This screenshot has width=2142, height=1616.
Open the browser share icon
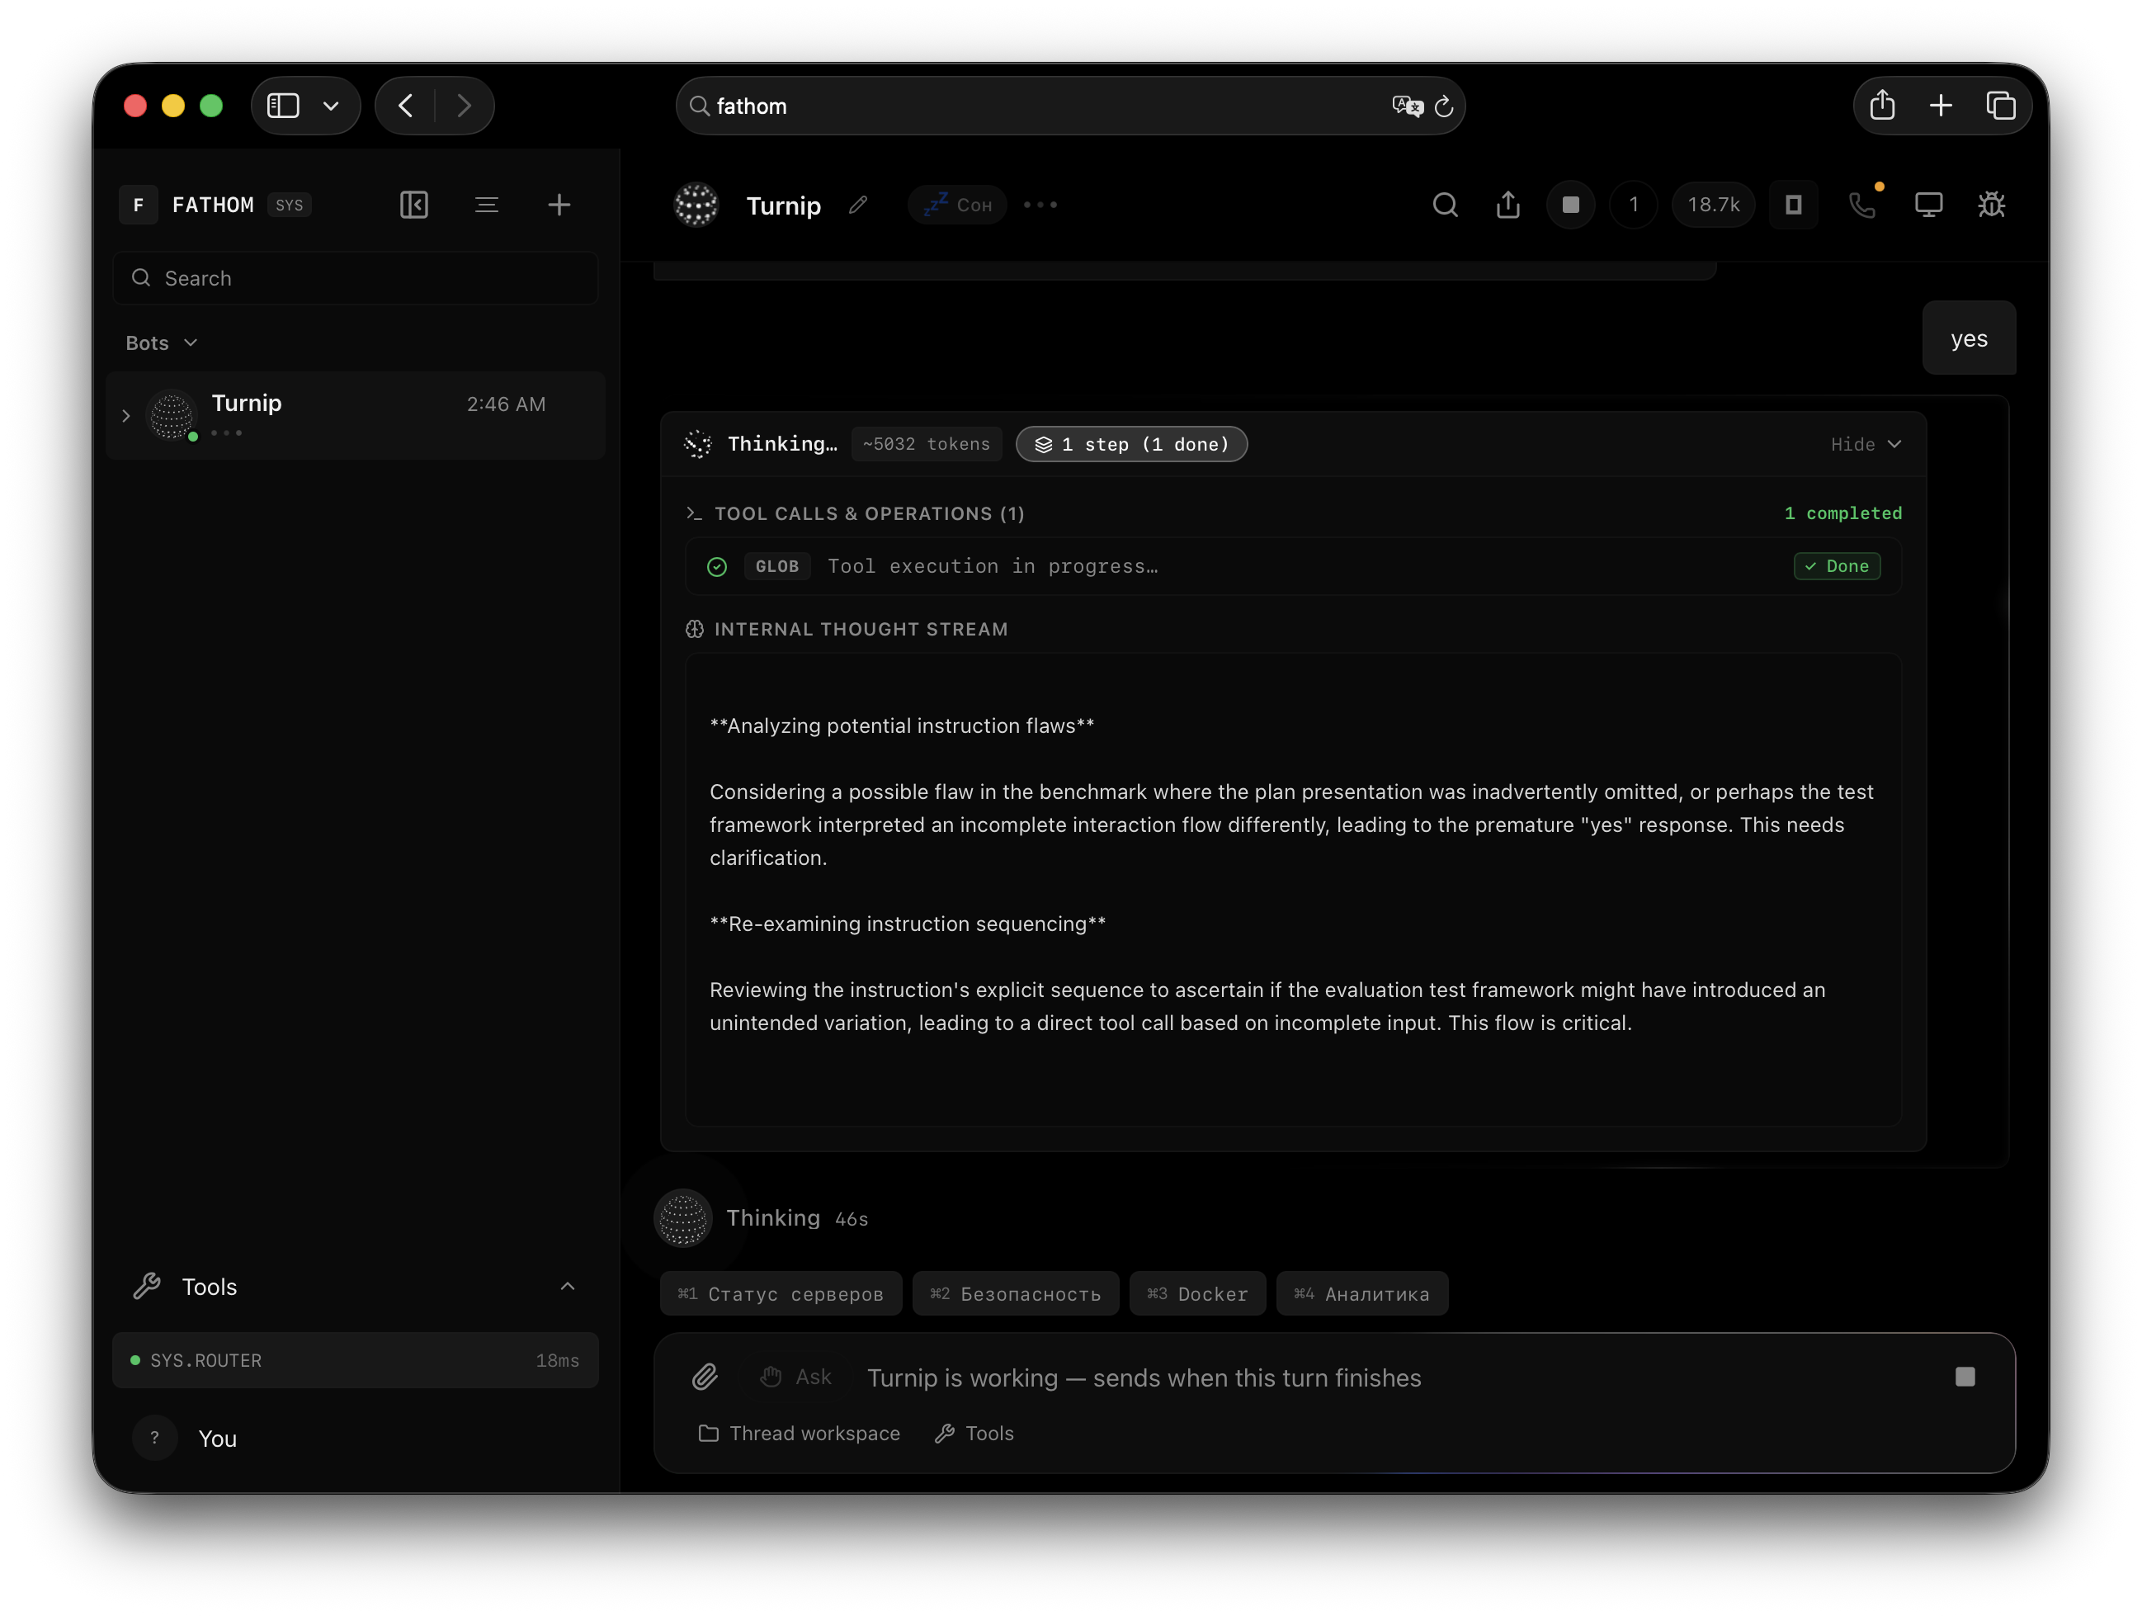[x=1882, y=105]
